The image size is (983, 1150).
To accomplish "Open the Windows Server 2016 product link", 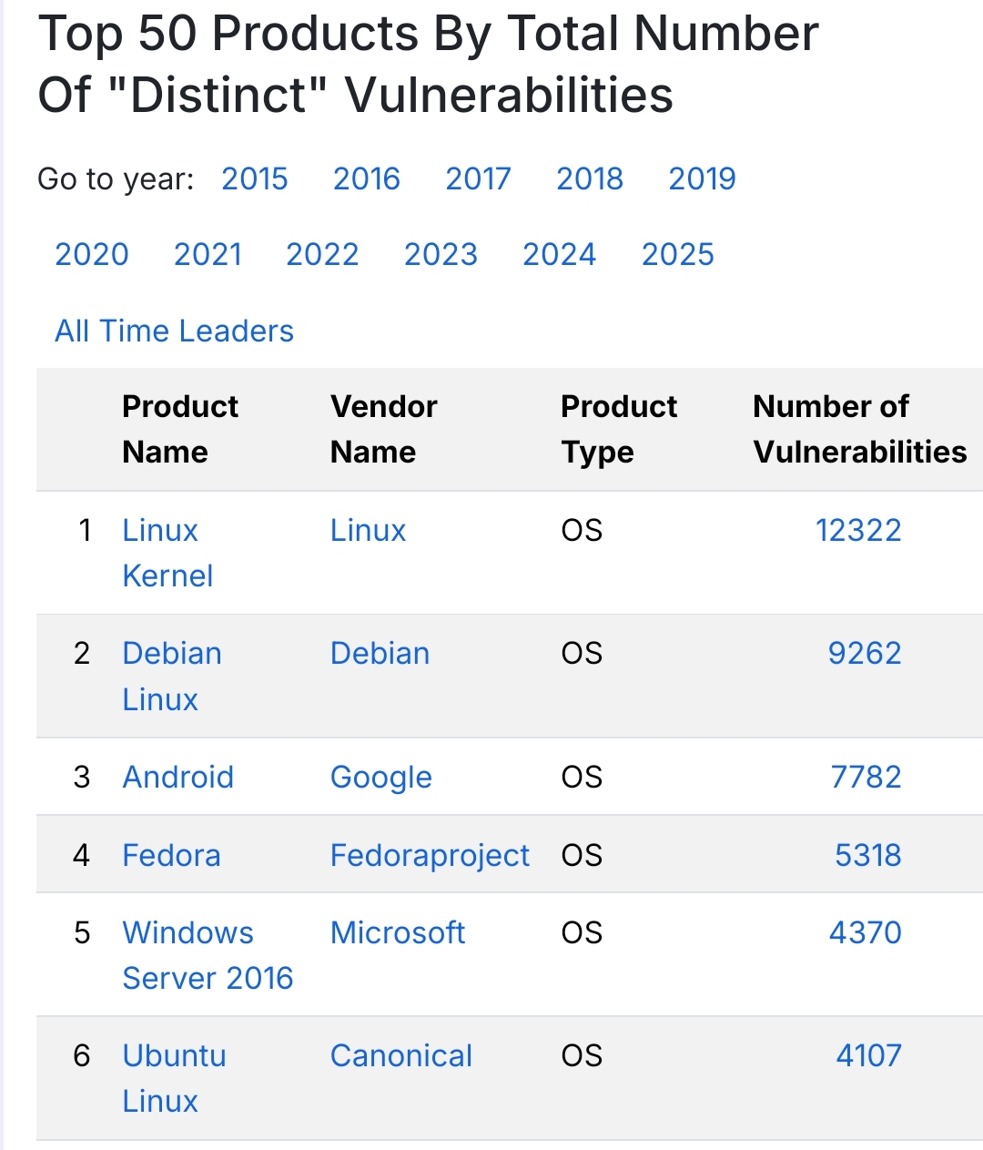I will [208, 955].
